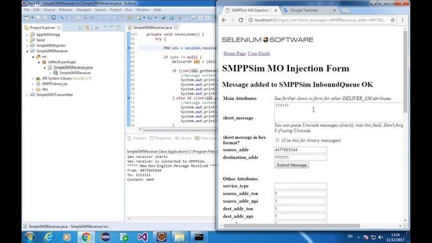Collapse the src folder node
This screenshot has width=432, height=243.
tap(33, 57)
